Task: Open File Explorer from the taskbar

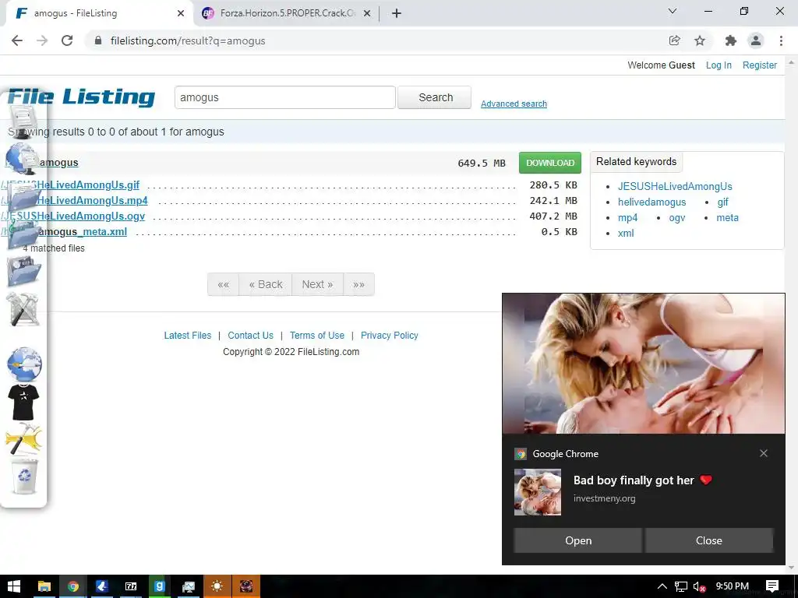Action: [x=44, y=586]
